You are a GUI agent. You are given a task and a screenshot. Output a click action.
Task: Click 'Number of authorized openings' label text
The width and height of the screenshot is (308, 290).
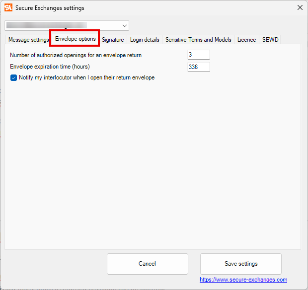76,55
